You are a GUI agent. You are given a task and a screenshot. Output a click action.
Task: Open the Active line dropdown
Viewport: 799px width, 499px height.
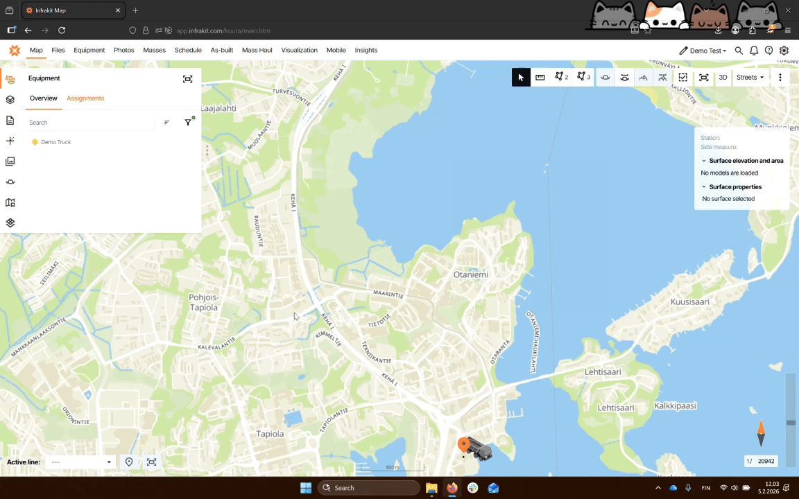pyautogui.click(x=80, y=462)
